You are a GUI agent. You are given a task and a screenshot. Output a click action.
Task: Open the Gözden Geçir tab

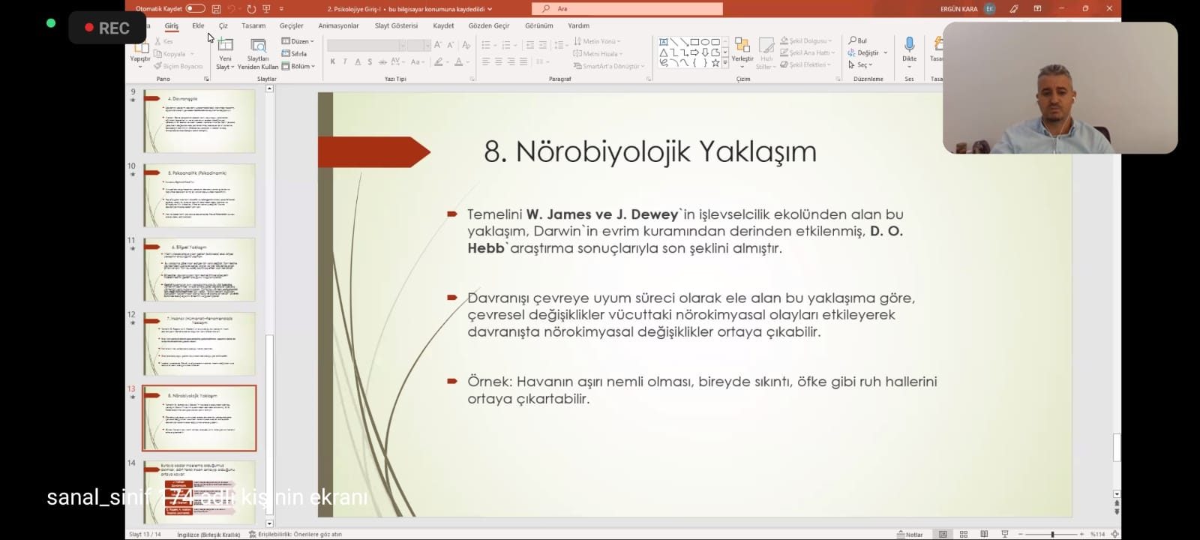[489, 25]
